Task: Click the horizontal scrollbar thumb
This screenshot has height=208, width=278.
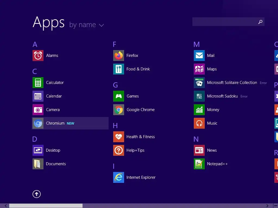Action: [46, 206]
